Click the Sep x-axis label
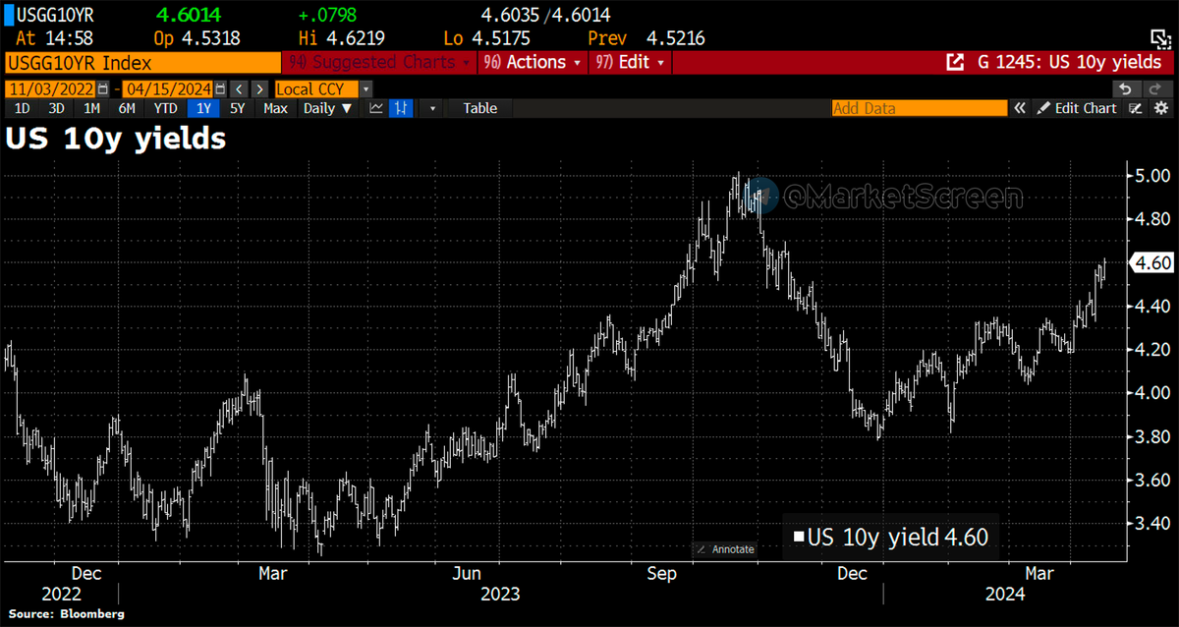Image resolution: width=1179 pixels, height=627 pixels. (x=661, y=574)
